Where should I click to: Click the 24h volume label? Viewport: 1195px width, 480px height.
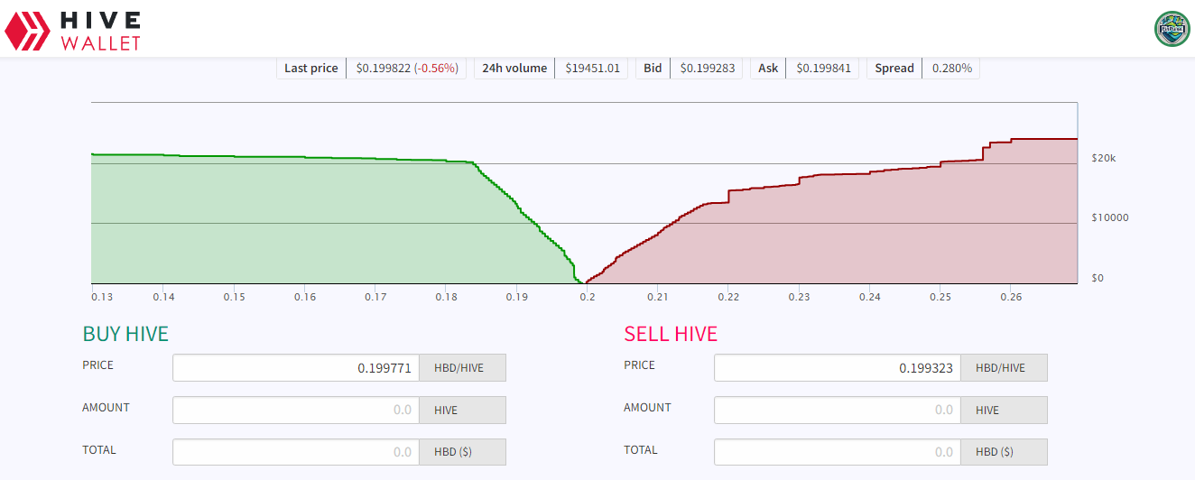[514, 68]
